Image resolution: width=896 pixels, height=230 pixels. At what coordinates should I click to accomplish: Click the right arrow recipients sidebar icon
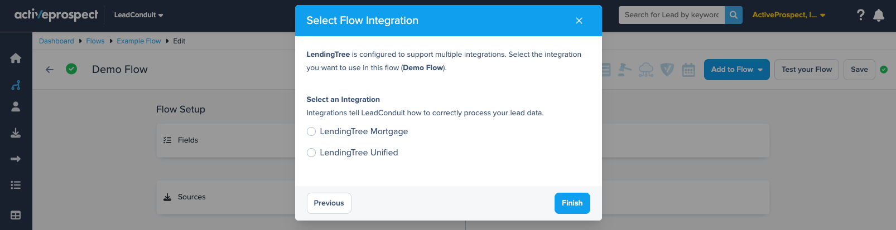[16, 159]
